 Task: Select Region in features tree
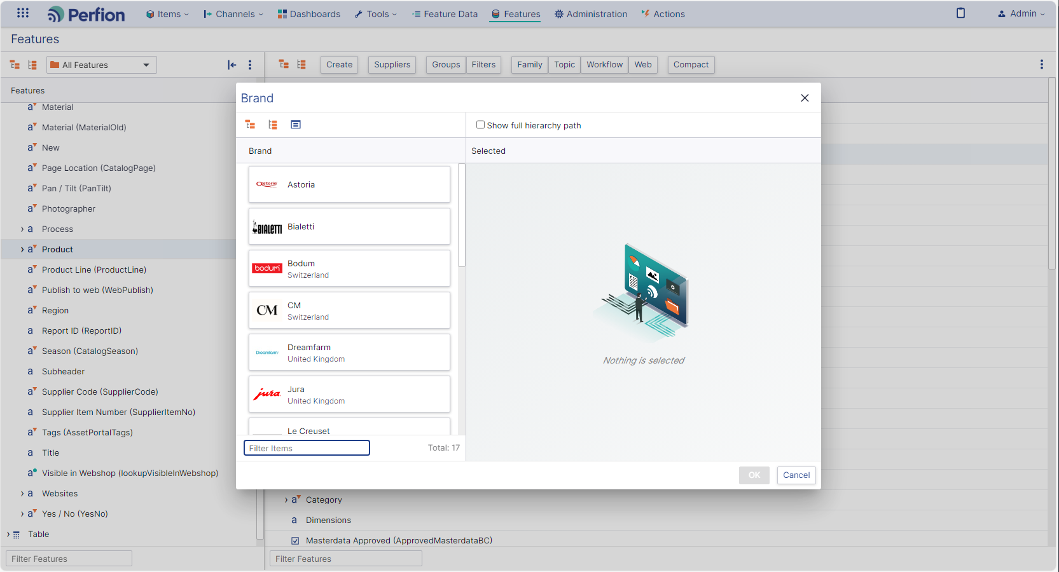click(x=55, y=311)
